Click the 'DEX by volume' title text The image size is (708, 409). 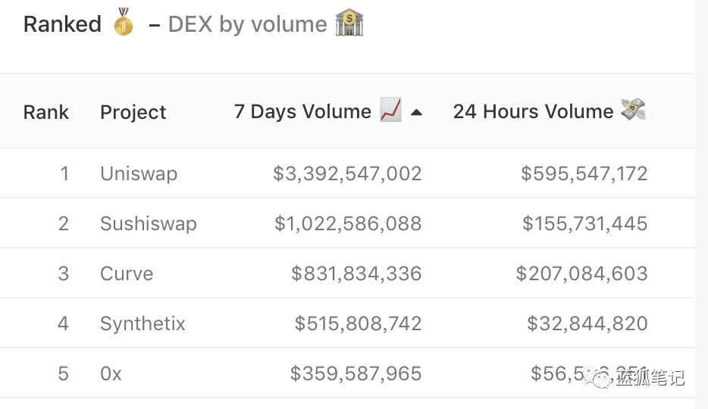coord(247,24)
